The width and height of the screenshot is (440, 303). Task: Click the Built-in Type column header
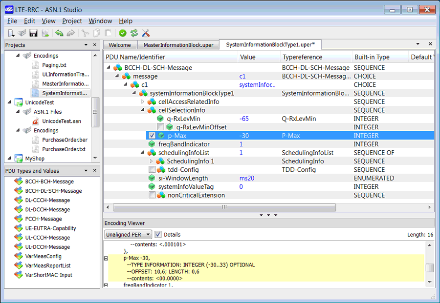tap(380, 57)
